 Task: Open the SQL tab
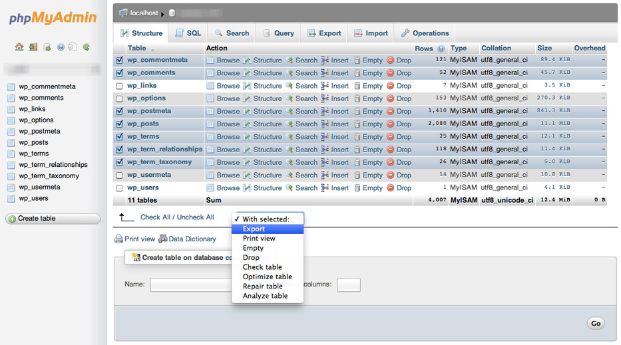(188, 33)
